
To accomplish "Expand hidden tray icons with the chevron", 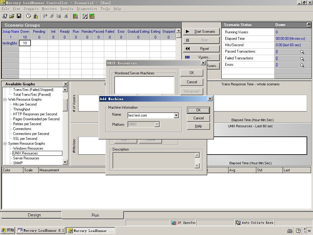I will 309,231.
